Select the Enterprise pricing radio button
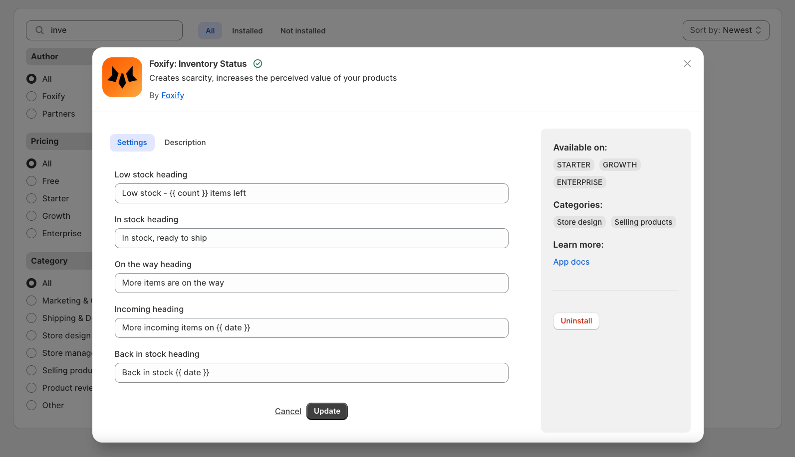 pos(31,233)
